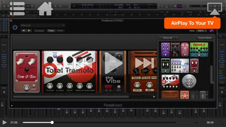Select the round silver compressor pedal thumbnail
The width and height of the screenshot is (226, 127).
[x=189, y=81]
